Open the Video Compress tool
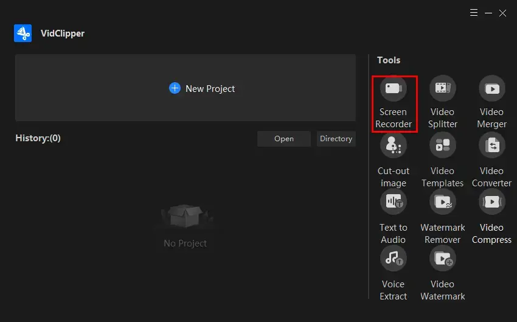The width and height of the screenshot is (517, 322). click(491, 203)
